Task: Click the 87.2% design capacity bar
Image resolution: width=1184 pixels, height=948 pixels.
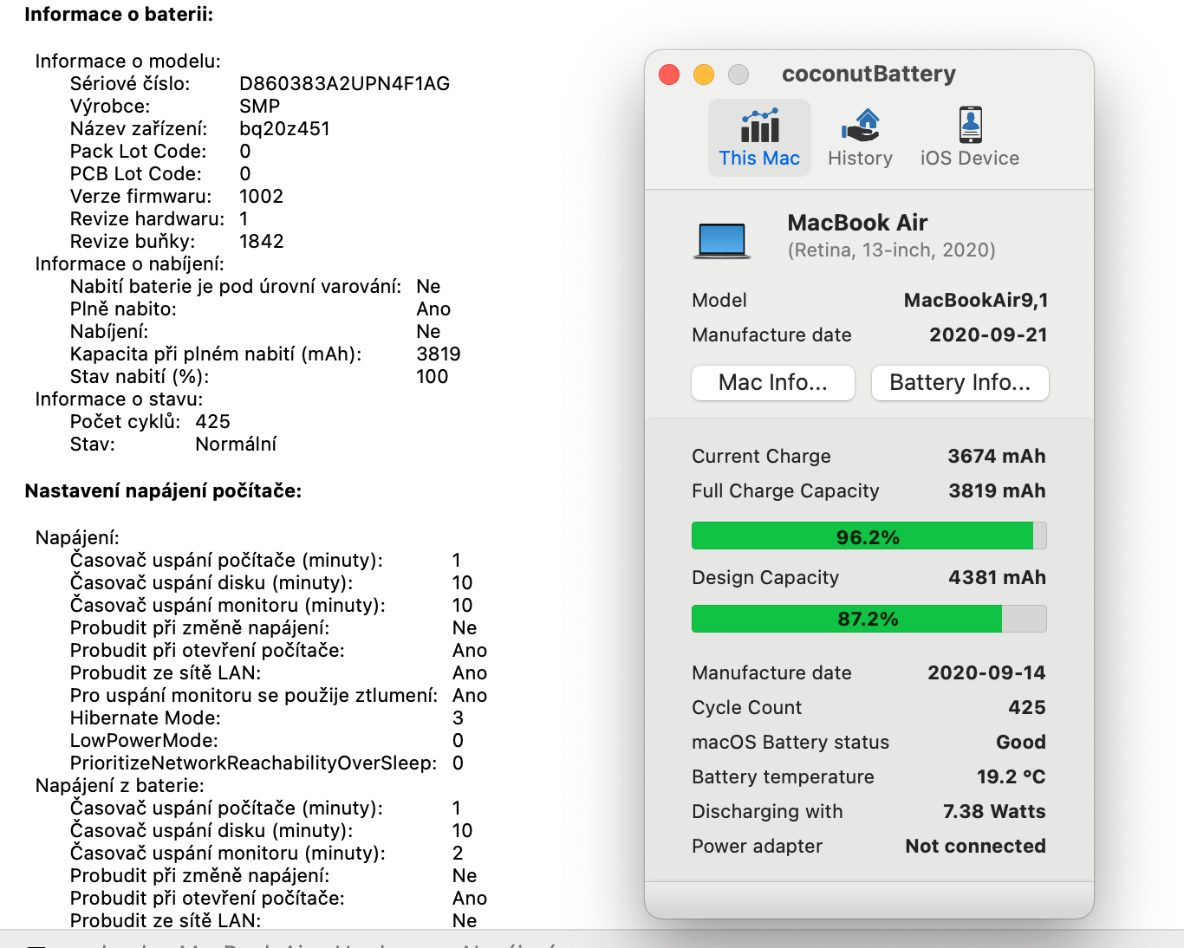Action: [x=868, y=619]
